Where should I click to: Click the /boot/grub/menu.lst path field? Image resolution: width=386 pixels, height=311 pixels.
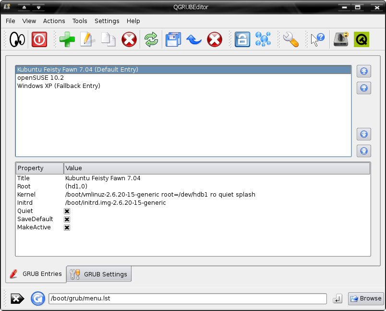tap(187, 299)
